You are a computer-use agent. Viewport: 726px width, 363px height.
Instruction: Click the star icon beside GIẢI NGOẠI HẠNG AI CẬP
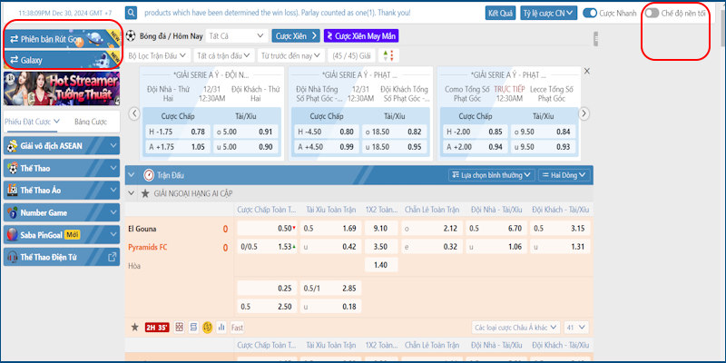144,193
